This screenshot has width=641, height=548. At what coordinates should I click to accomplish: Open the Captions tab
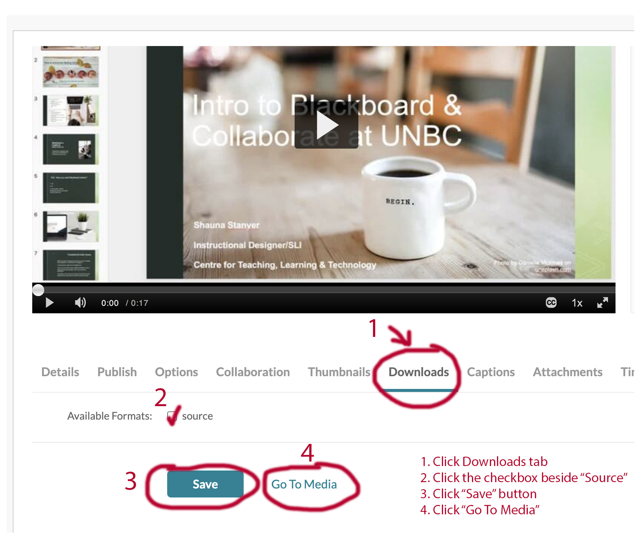pos(490,372)
